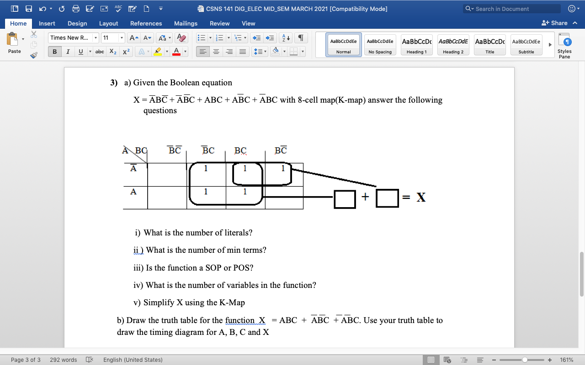Toggle paragraph marks visibility
Viewport: 585px width, 365px height.
click(x=300, y=38)
